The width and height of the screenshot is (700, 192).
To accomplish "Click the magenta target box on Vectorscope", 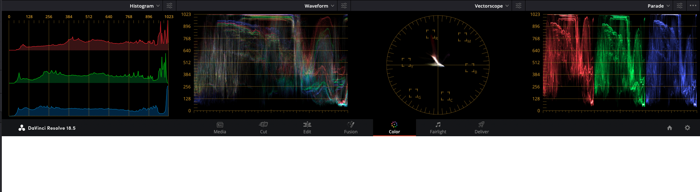I will 463,37.
